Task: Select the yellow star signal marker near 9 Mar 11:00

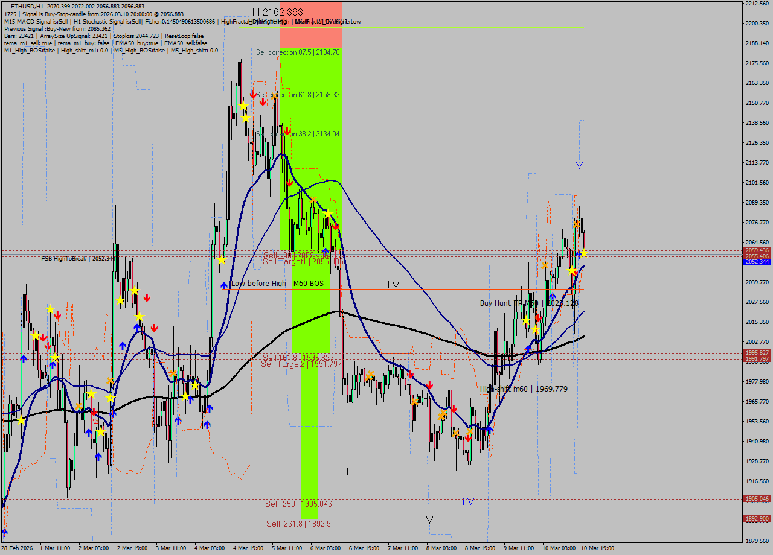Action: point(526,321)
